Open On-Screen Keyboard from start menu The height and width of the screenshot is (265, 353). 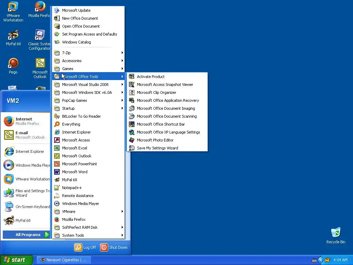click(x=26, y=207)
